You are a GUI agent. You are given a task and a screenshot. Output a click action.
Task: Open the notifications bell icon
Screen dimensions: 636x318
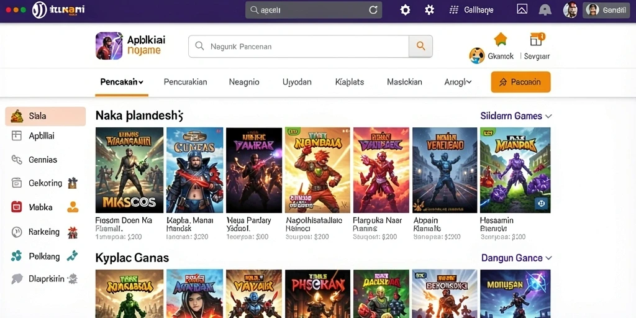(545, 10)
